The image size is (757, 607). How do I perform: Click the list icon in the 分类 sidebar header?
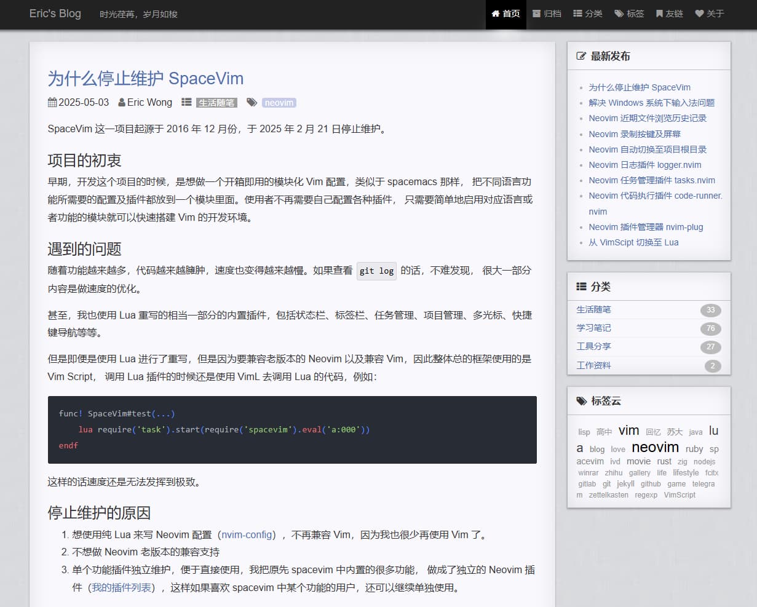[581, 286]
